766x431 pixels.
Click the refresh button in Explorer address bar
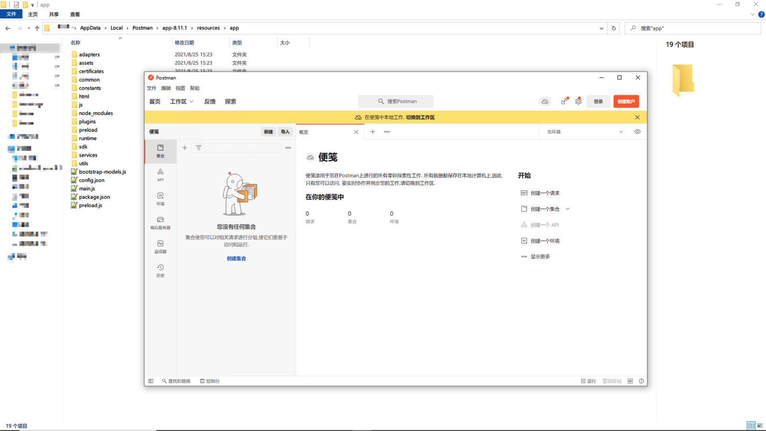pos(614,28)
